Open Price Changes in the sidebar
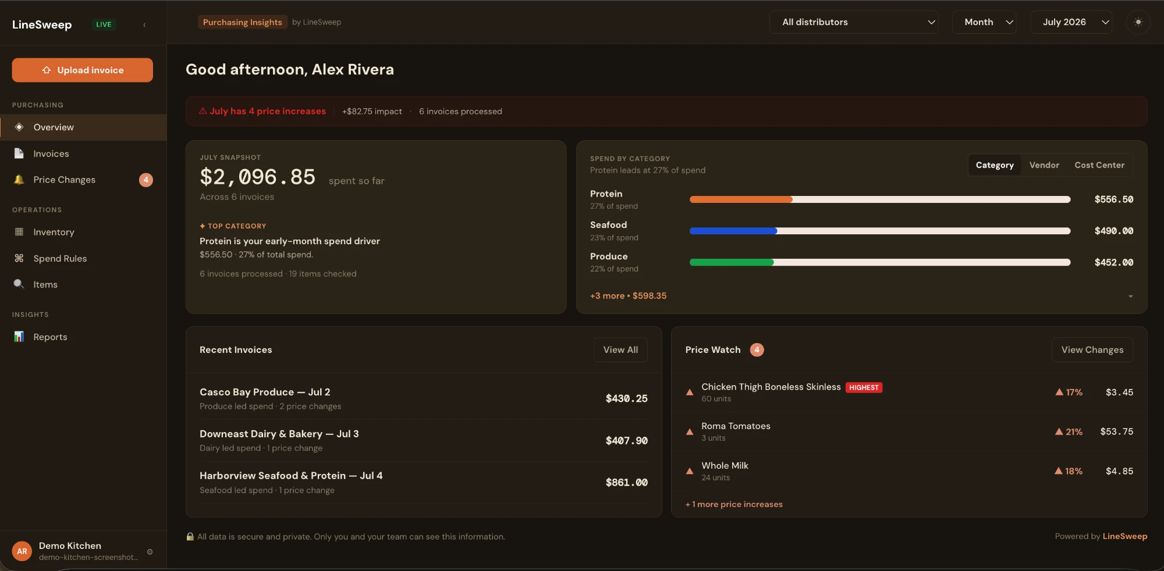 tap(83, 180)
